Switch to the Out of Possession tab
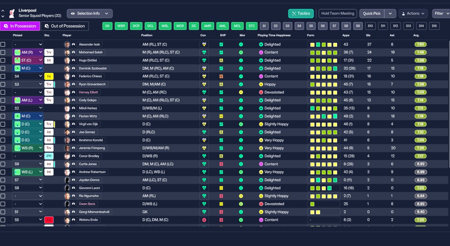The width and height of the screenshot is (450, 246). [65, 26]
